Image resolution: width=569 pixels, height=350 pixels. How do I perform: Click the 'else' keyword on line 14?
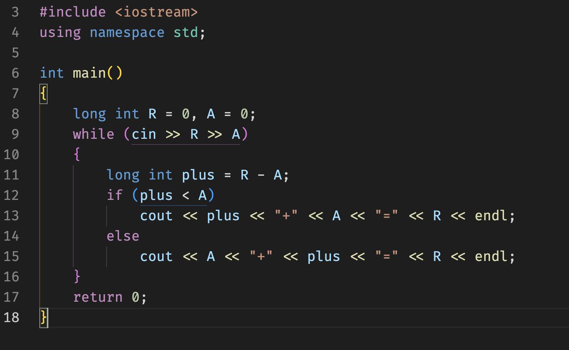[x=123, y=236]
